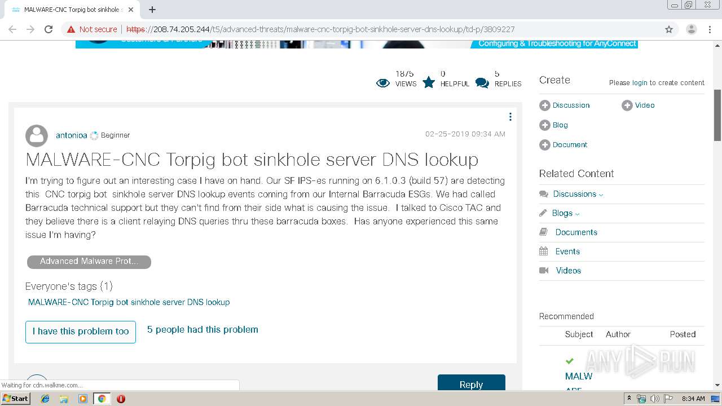Viewport: 722px width, 406px height.
Task: Click the plus icon next to Blog
Action: pos(545,125)
